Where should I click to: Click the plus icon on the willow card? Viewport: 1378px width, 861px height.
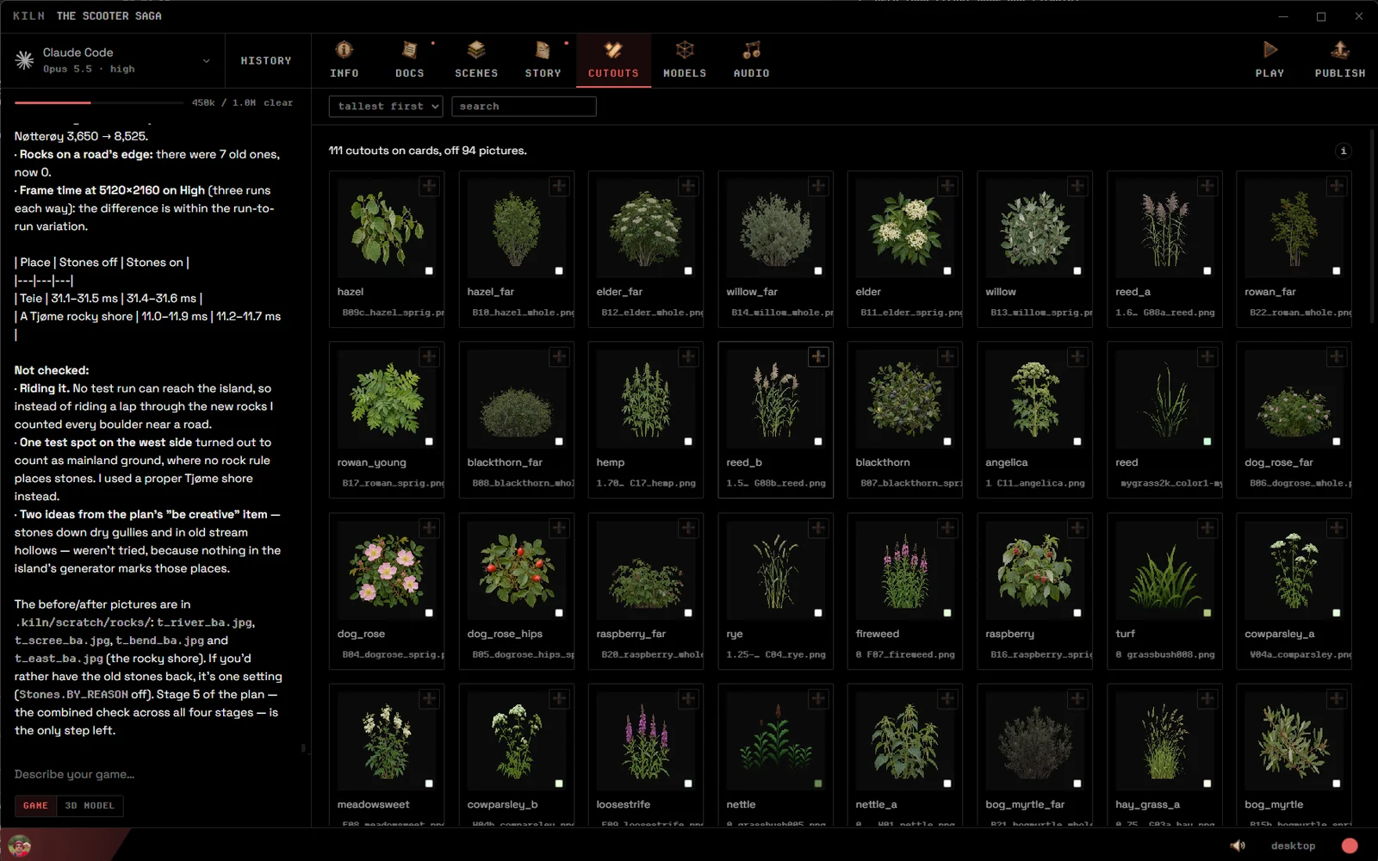[x=1077, y=186]
